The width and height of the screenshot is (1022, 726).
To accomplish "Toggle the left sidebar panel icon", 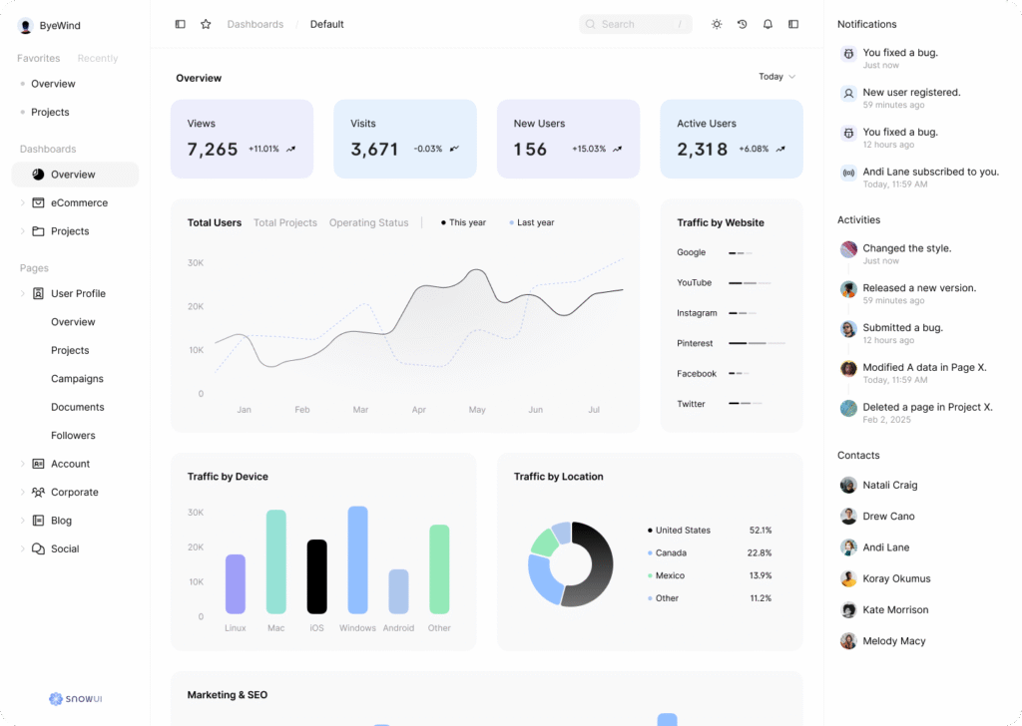I will (x=180, y=24).
